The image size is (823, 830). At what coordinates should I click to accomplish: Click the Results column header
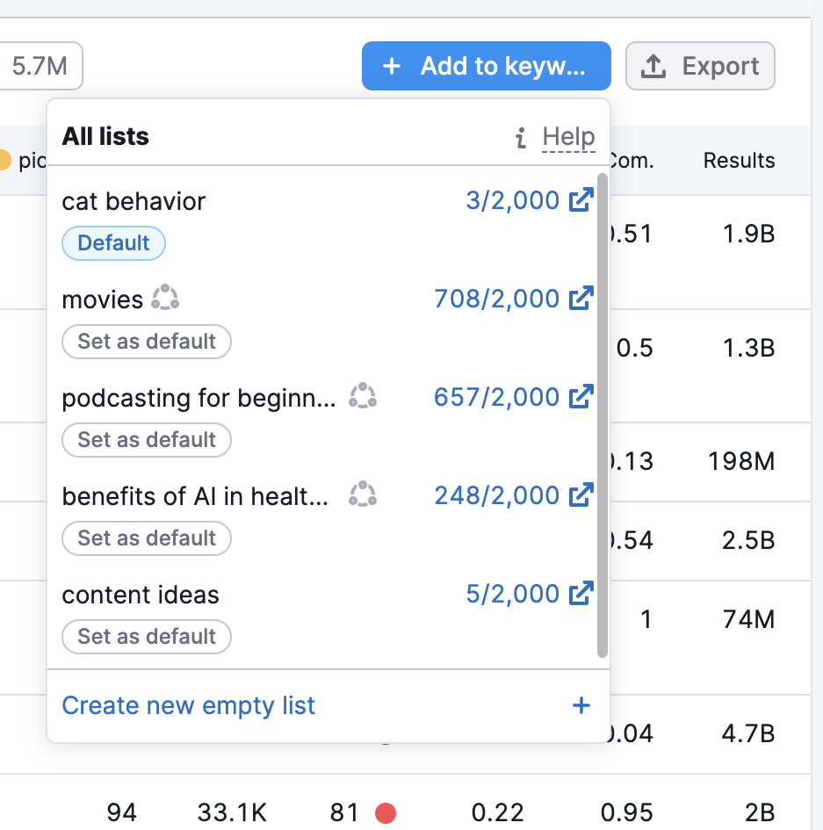tap(739, 161)
